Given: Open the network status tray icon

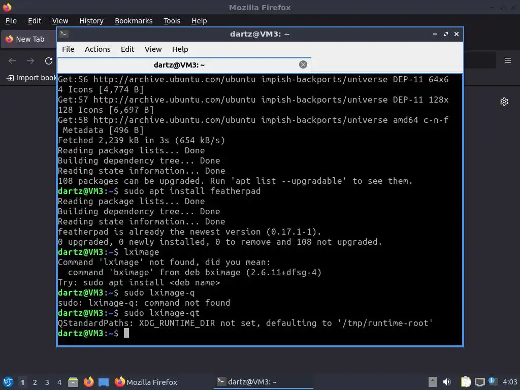Looking at the screenshot, I should pos(479,382).
